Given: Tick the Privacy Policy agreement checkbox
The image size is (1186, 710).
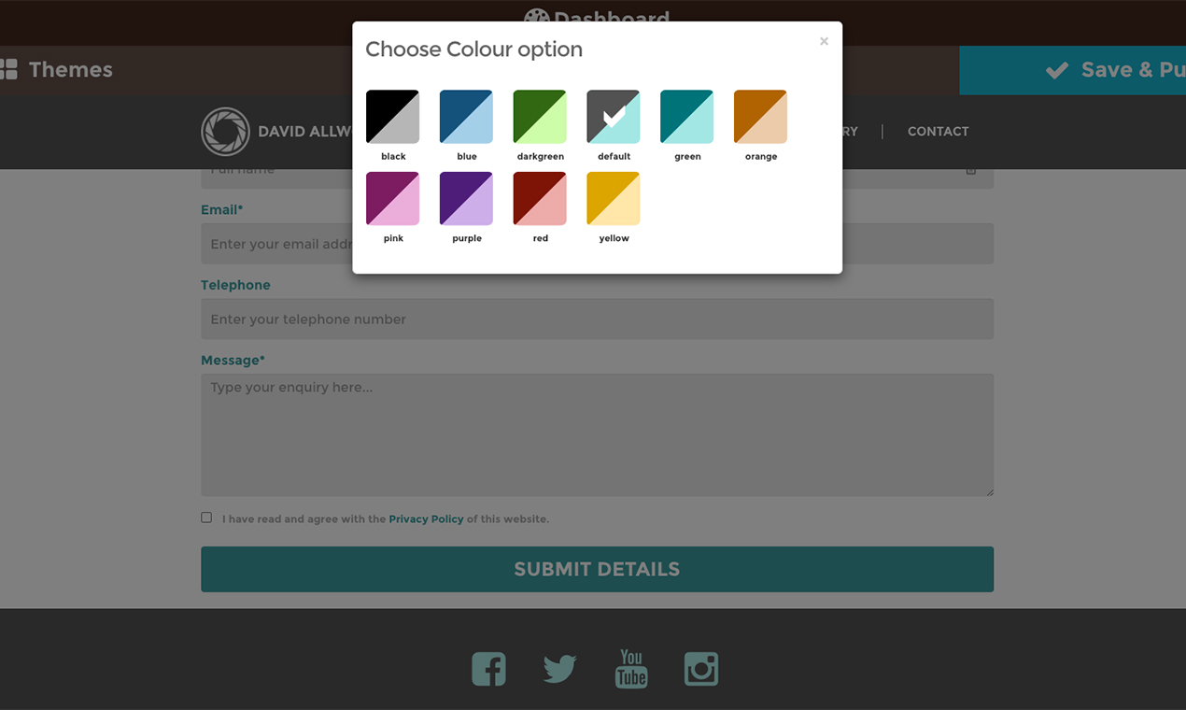Looking at the screenshot, I should click(206, 518).
